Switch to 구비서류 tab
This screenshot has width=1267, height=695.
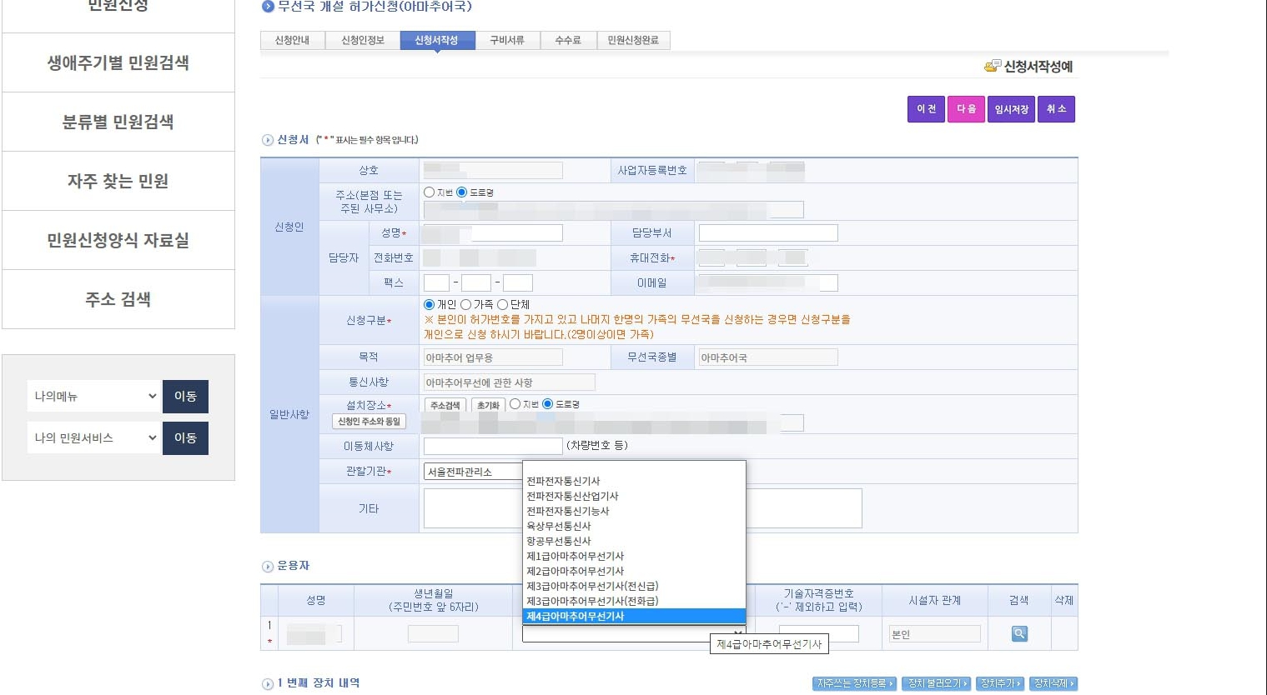pos(507,40)
